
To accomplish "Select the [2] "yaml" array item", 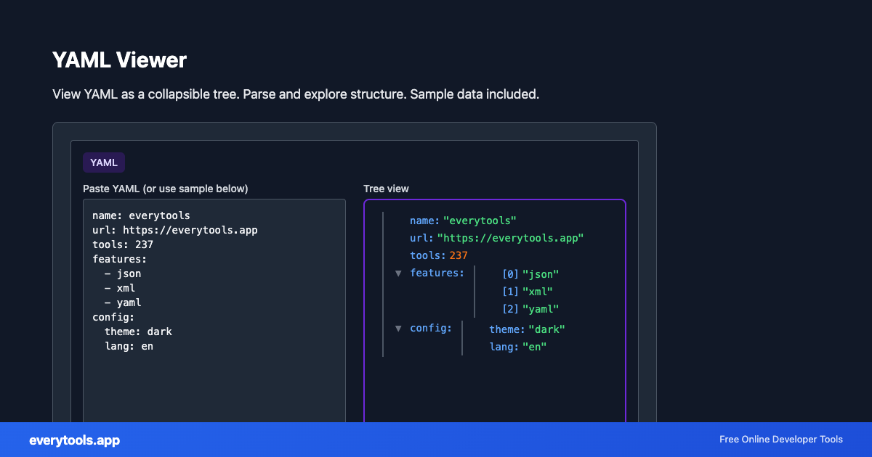I will coord(529,308).
